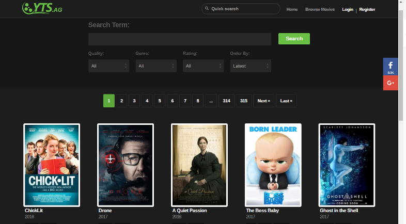Viewport: 406px width, 224px height.
Task: Click the YTS.AG logo
Action: 42,8
